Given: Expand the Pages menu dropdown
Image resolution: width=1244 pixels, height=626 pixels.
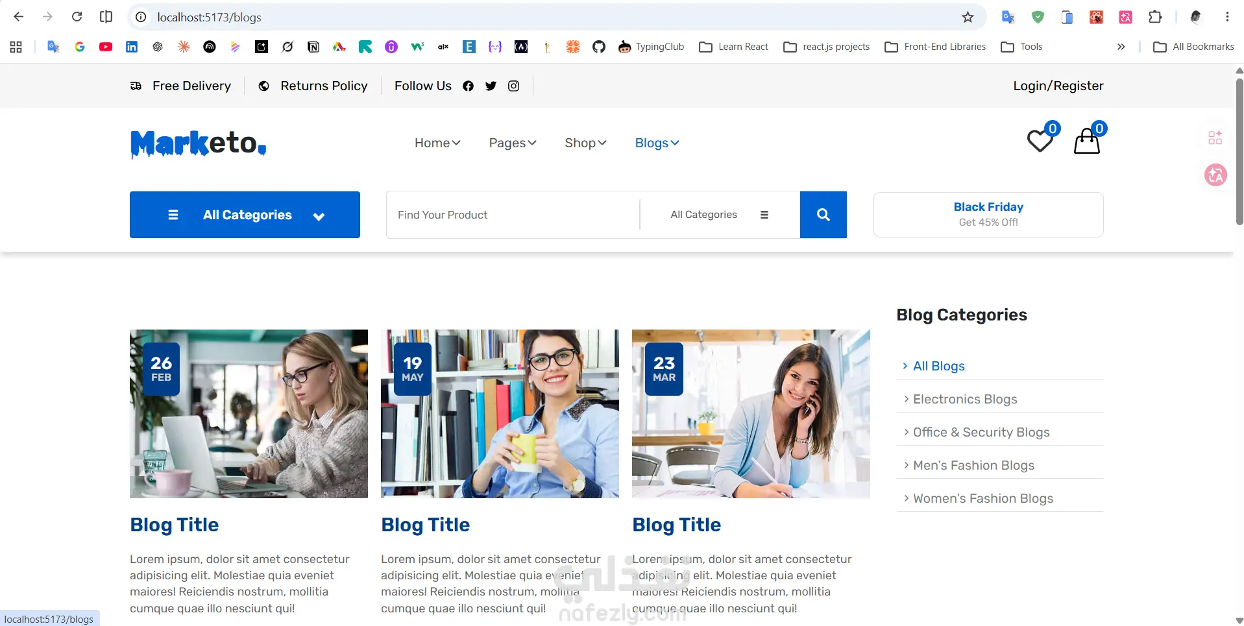Looking at the screenshot, I should point(513,143).
